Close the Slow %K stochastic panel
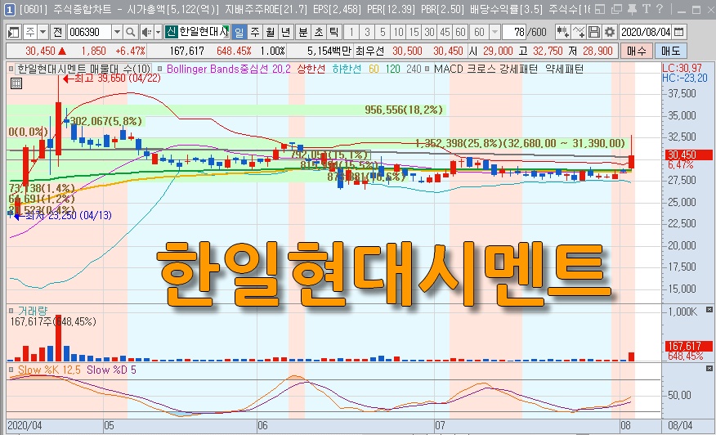This screenshot has height=435, width=716. click(x=709, y=368)
